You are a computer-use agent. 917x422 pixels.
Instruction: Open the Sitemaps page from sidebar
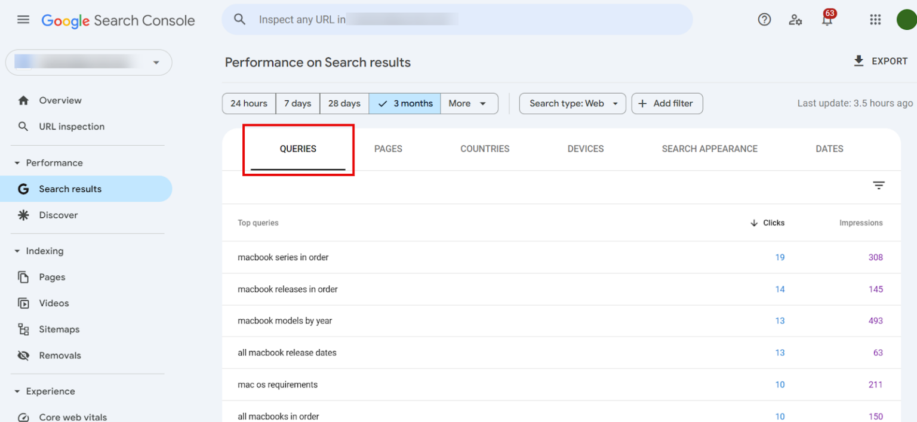coord(59,329)
